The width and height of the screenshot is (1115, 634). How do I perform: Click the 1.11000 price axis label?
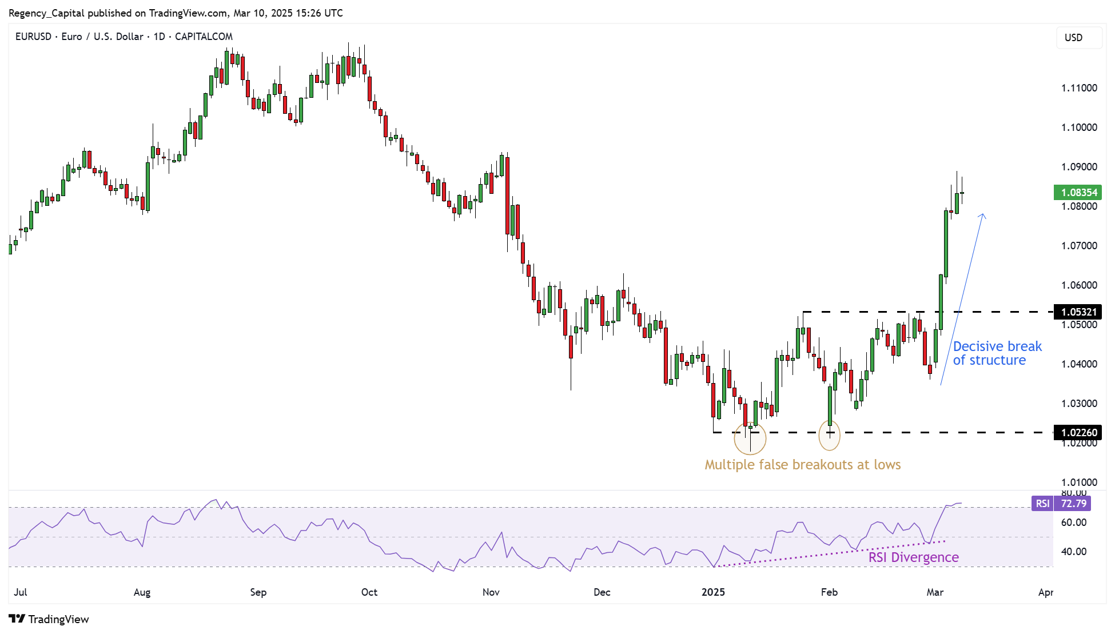coord(1079,88)
